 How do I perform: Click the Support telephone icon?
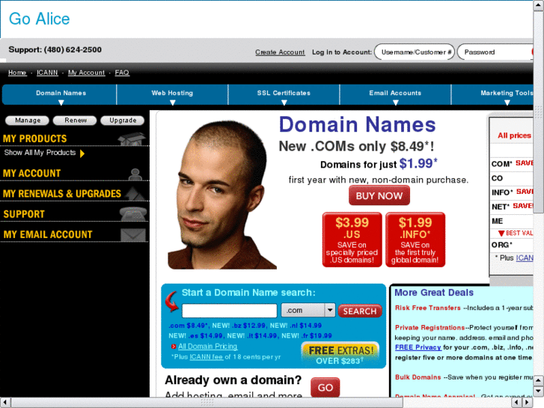[x=133, y=214]
